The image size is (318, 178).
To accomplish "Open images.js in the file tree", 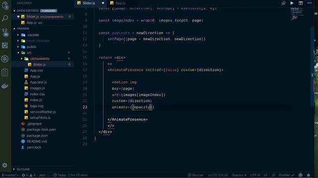I will tap(37, 88).
